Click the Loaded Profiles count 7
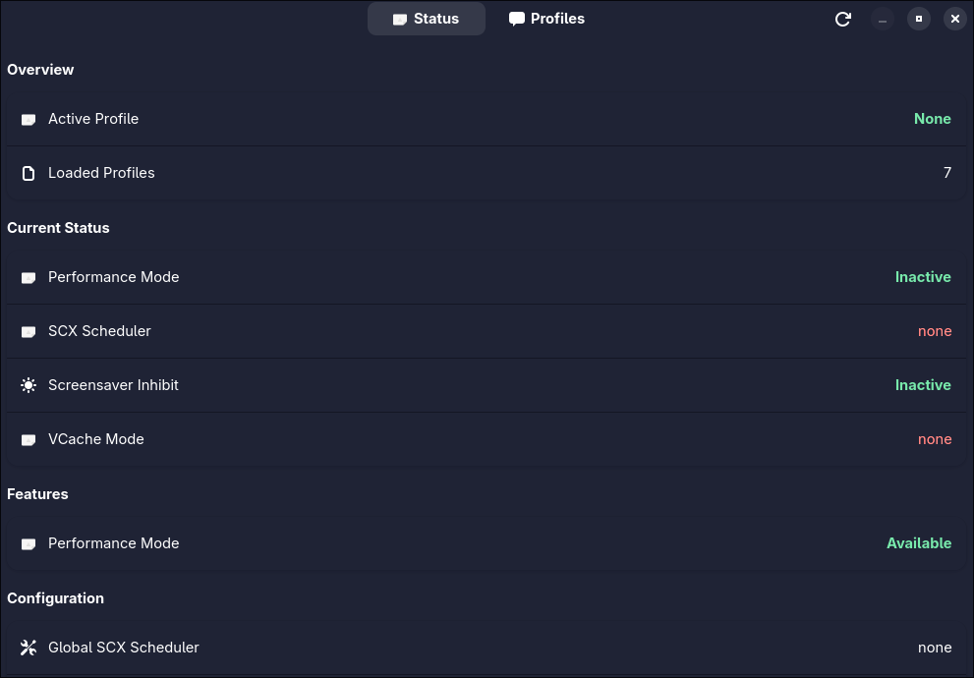Viewport: 974px width, 678px height. (x=947, y=173)
